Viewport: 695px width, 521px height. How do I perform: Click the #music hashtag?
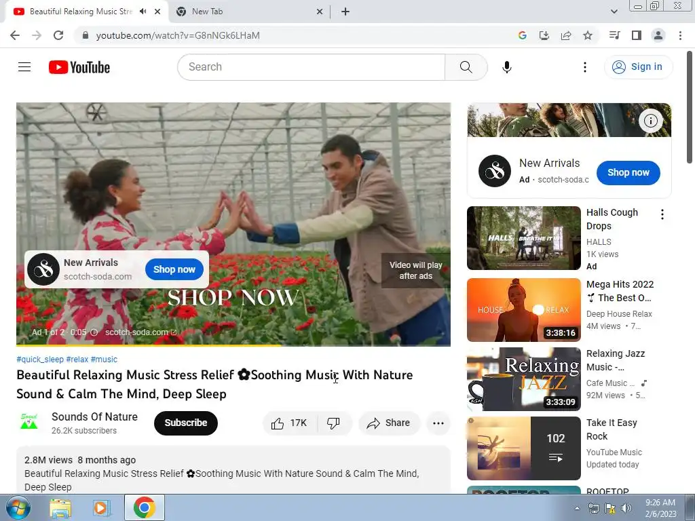104,360
